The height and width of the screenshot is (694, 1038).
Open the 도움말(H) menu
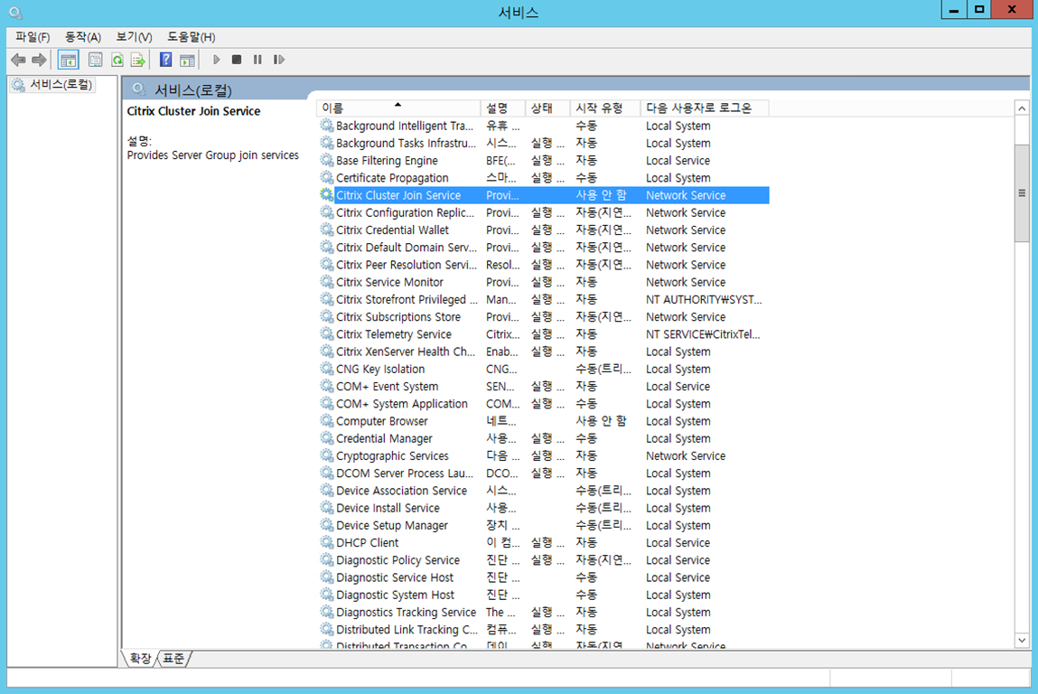pyautogui.click(x=191, y=37)
